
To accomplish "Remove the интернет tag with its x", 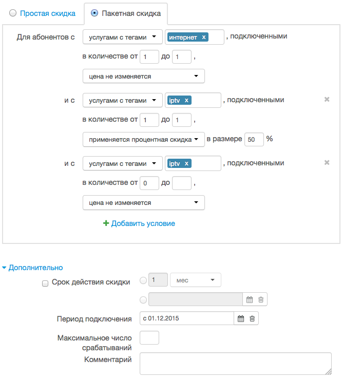I will click(x=204, y=37).
